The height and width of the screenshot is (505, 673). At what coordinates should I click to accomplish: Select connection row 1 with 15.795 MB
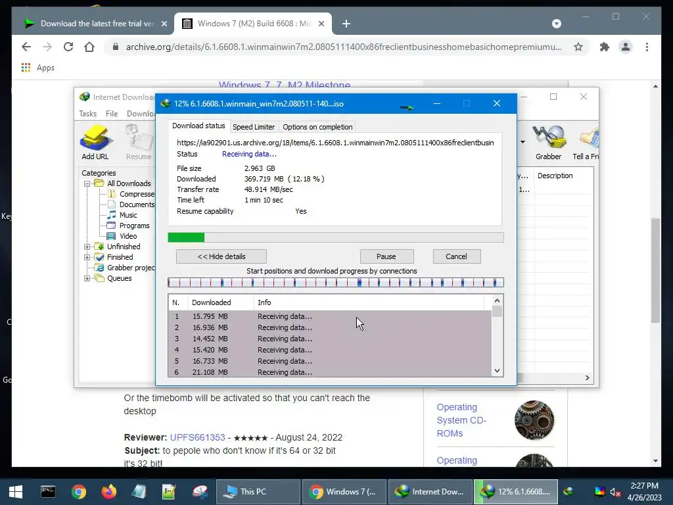(x=330, y=316)
